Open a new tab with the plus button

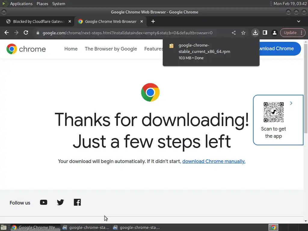click(153, 21)
